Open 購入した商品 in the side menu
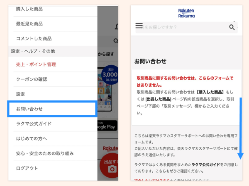This screenshot has width=249, height=186. pos(53,9)
